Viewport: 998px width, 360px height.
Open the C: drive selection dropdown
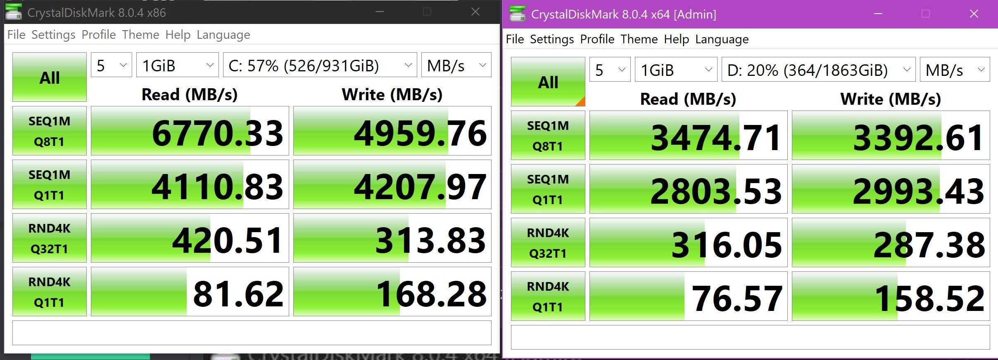pos(320,65)
